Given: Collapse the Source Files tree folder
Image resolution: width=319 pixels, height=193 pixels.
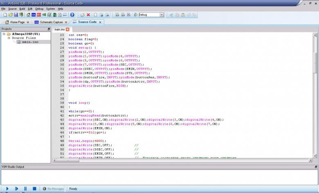Looking at the screenshot, I should click(x=9, y=38).
